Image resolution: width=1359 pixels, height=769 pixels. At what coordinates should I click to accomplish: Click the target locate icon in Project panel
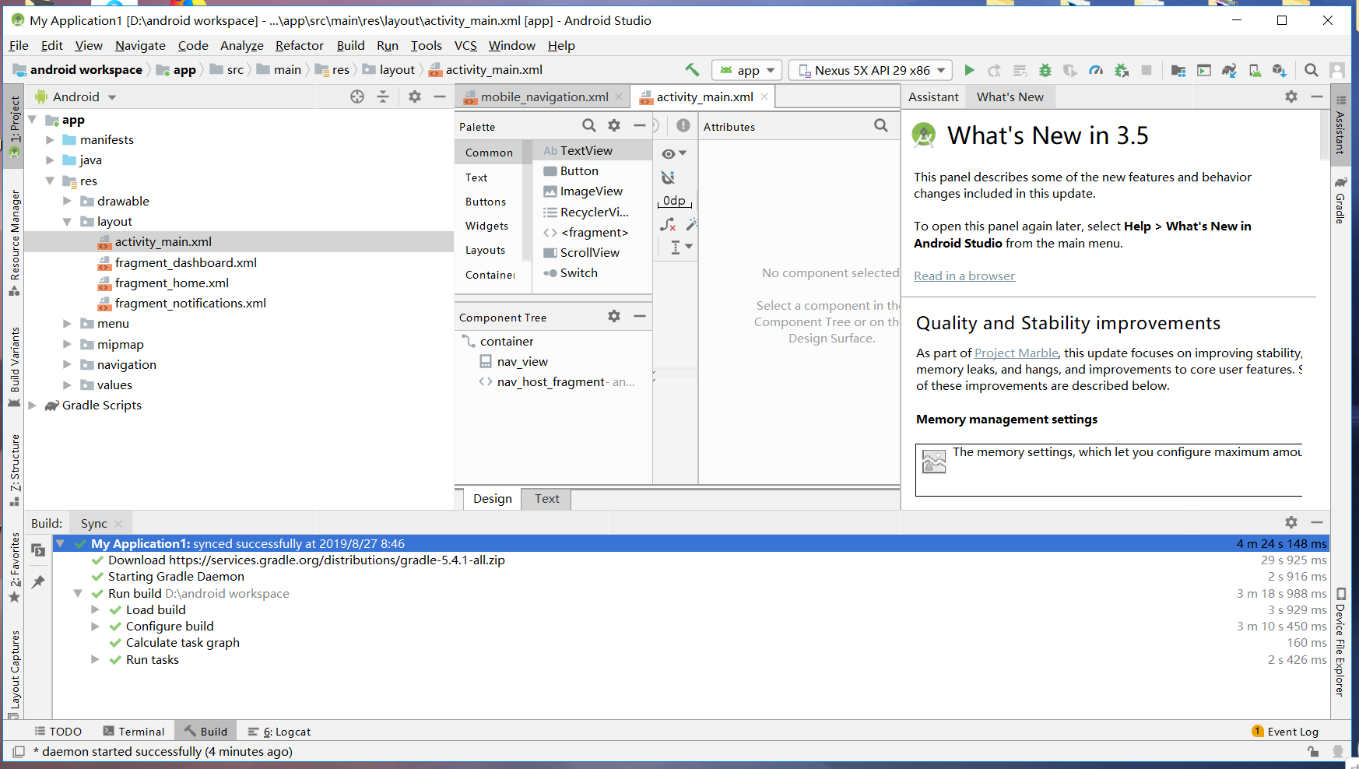[357, 97]
